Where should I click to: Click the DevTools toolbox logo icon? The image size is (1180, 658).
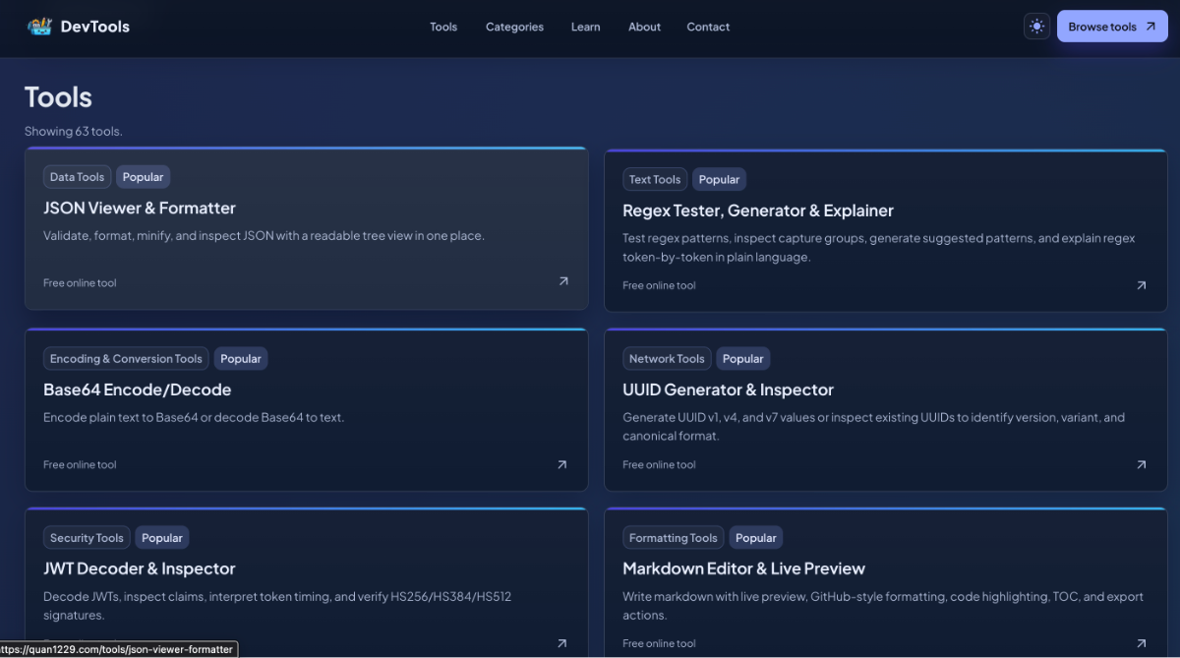click(x=39, y=27)
